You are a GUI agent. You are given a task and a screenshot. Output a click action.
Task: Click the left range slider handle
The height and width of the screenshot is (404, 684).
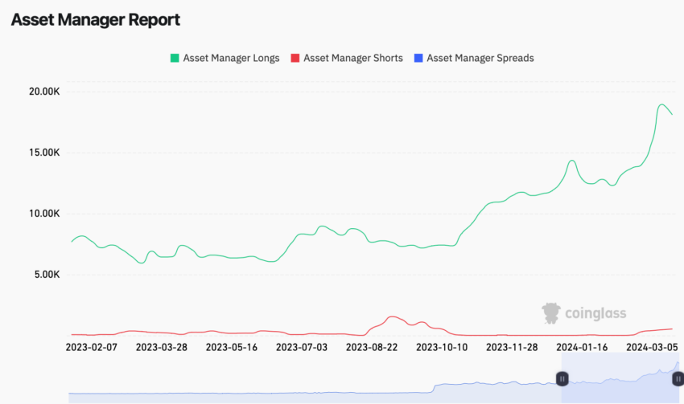click(562, 379)
